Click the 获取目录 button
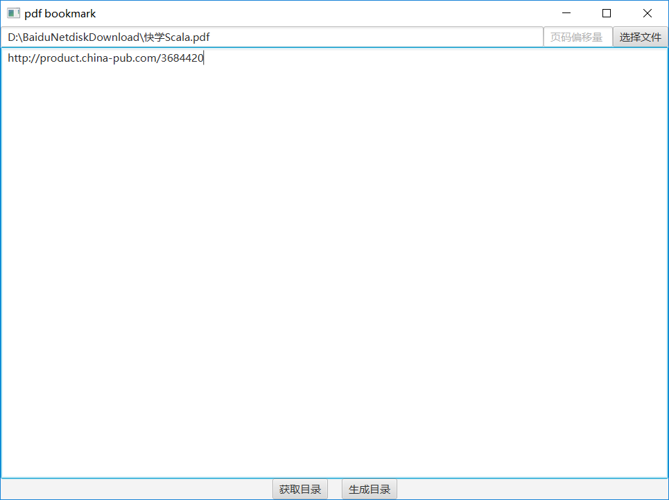The image size is (669, 500). [x=300, y=489]
